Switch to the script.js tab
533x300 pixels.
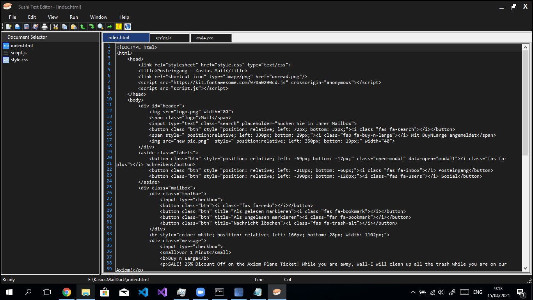point(170,38)
